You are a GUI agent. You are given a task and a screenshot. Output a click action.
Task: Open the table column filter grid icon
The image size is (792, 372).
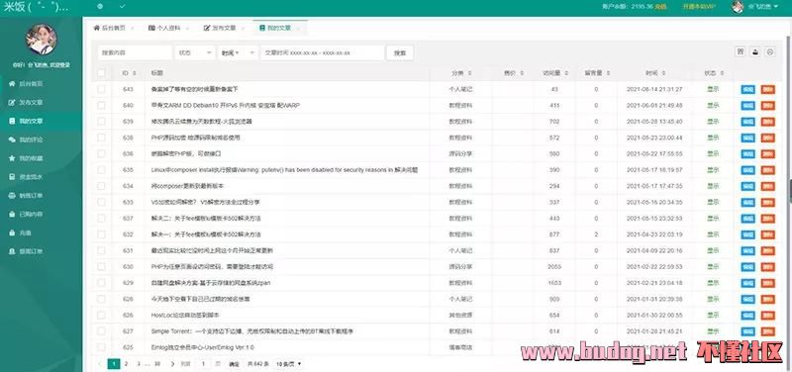(x=741, y=51)
